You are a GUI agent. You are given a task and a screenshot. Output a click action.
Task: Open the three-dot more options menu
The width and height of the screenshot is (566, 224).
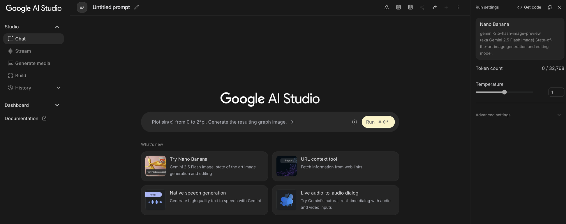pyautogui.click(x=458, y=7)
